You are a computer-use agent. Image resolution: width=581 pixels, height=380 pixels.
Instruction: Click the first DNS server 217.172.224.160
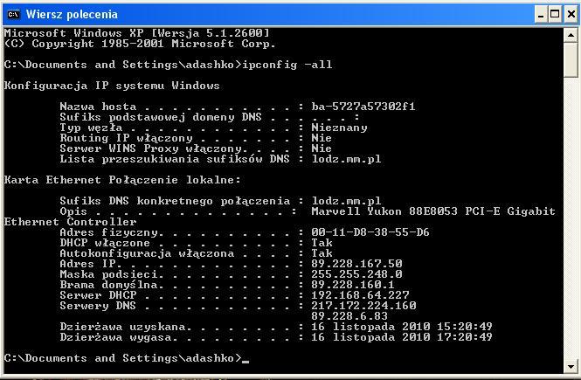[x=363, y=306]
